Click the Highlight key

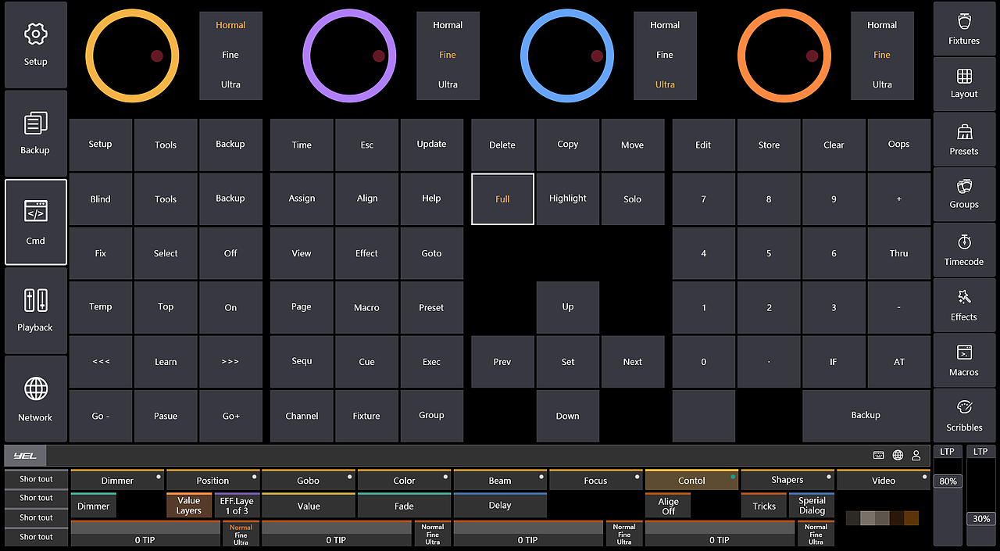pos(568,199)
